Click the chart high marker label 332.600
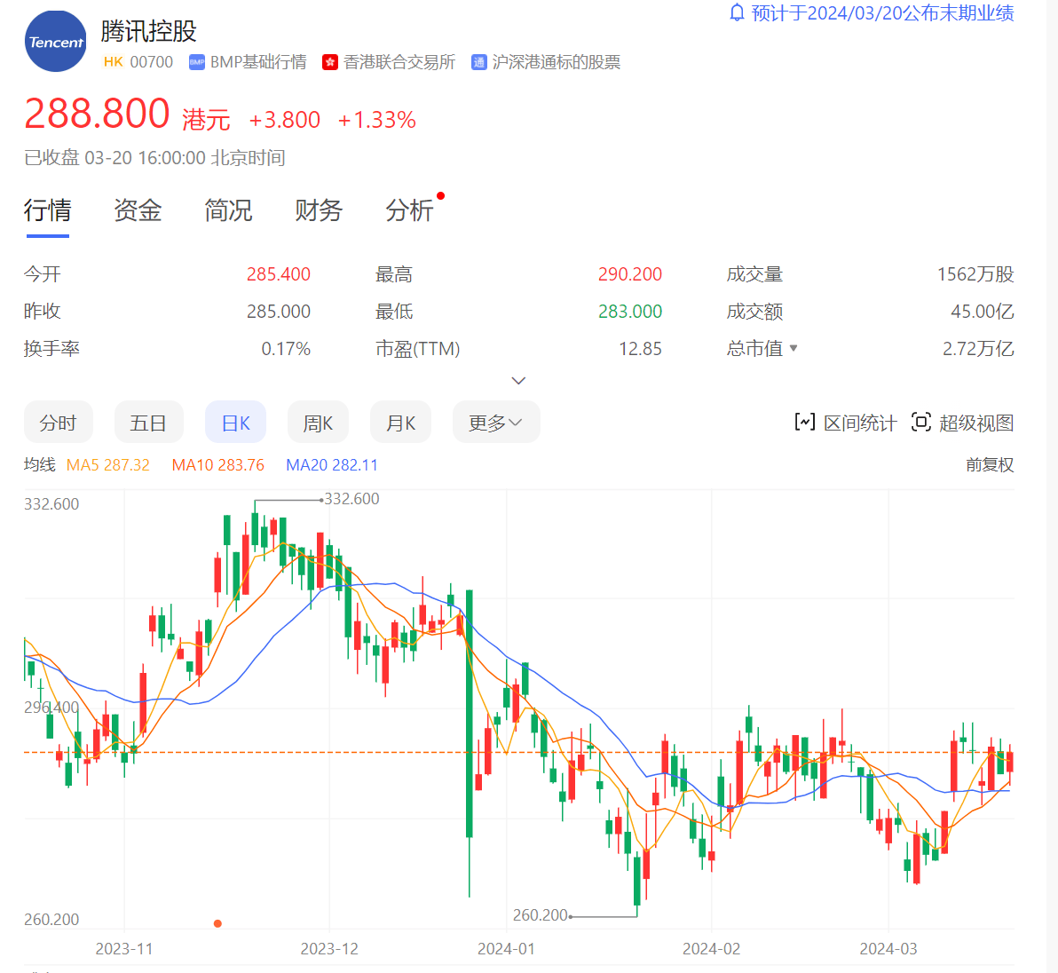Image resolution: width=1058 pixels, height=973 pixels. (351, 499)
